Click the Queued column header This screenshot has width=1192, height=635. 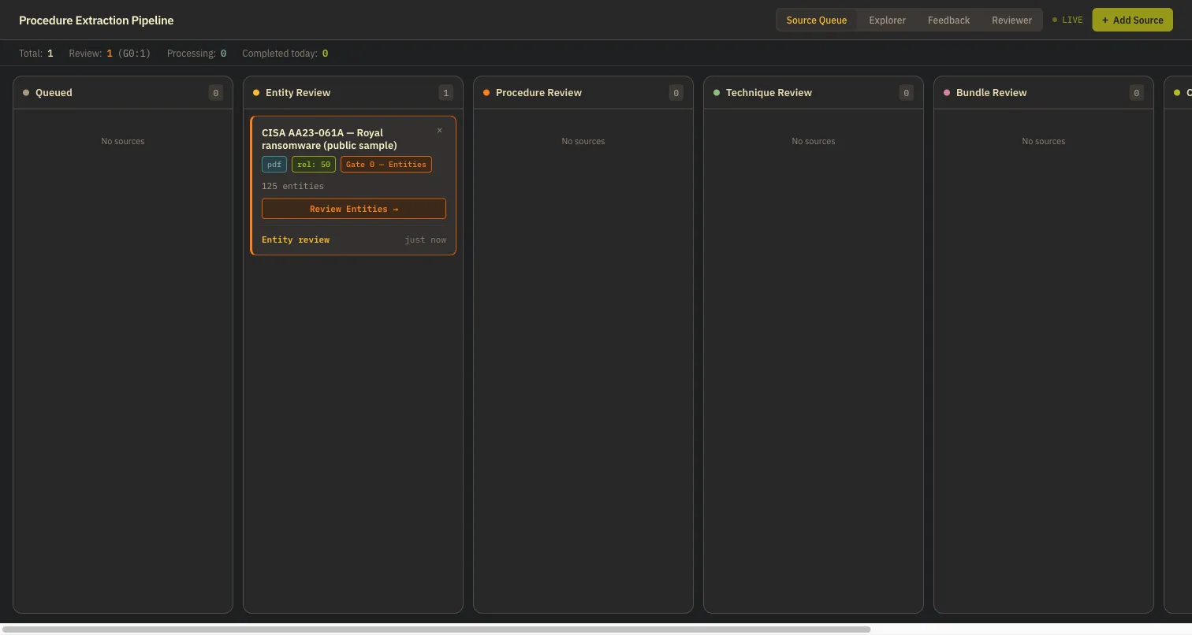(123, 93)
